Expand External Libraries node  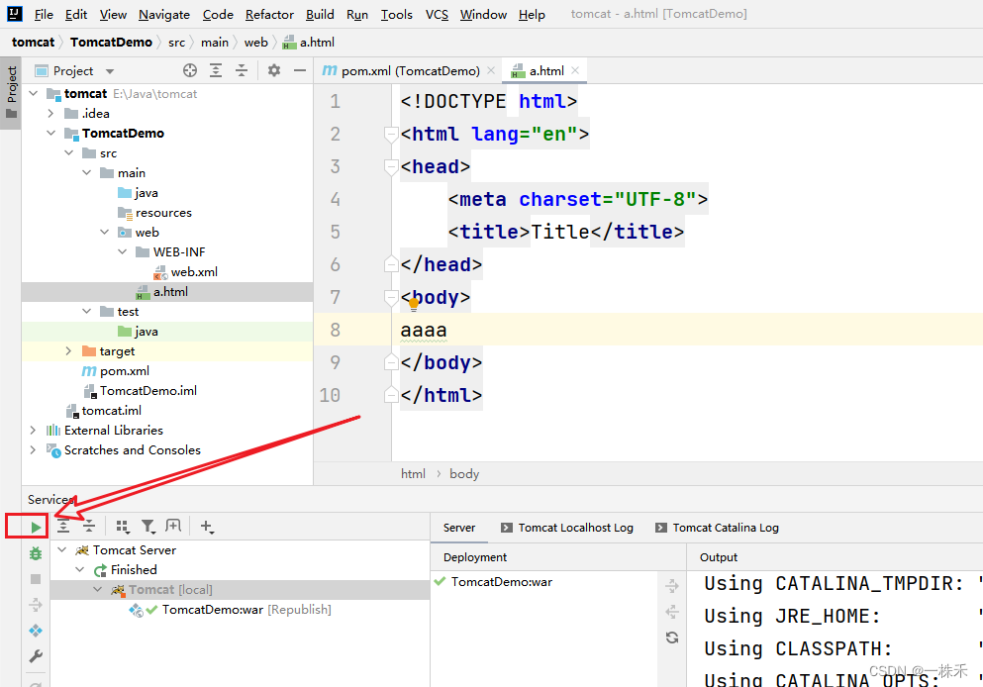point(34,430)
